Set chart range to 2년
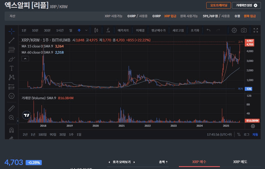Image resolution: width=265 pixels, height=169 pixels. 25,134
